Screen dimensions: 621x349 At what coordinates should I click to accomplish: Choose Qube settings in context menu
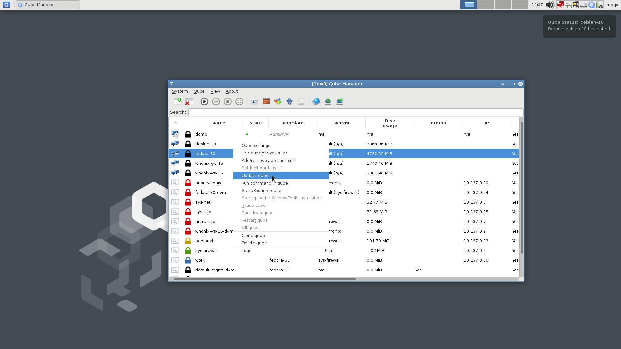(281, 146)
